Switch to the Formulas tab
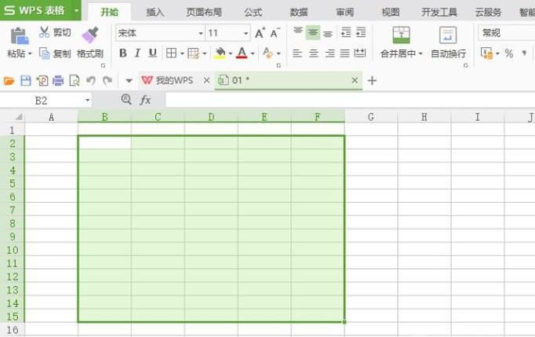Image resolution: width=535 pixels, height=337 pixels. click(x=253, y=13)
